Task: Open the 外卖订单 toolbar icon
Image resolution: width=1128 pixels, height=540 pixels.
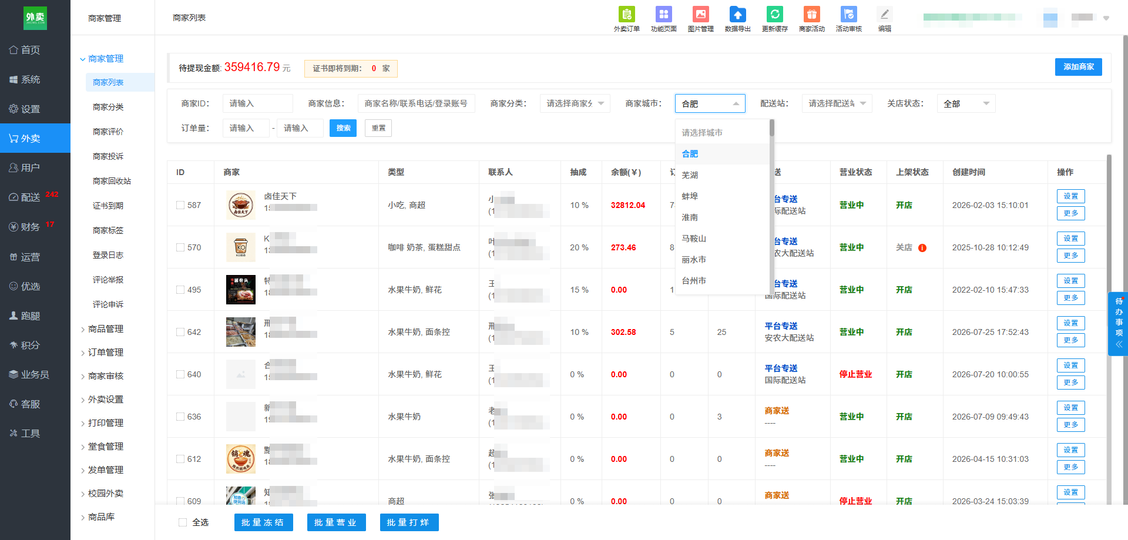Action: tap(626, 19)
